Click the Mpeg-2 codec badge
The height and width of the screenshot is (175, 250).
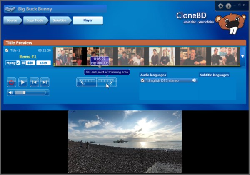(12, 63)
